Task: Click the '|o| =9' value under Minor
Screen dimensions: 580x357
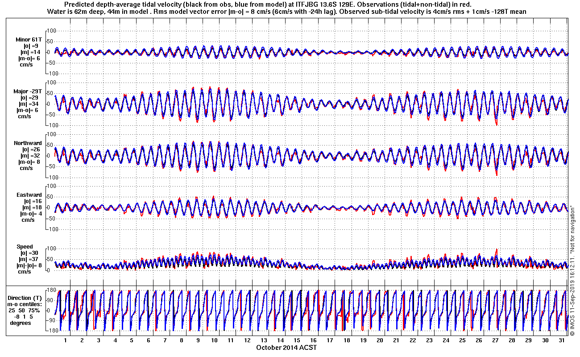Action: tap(30, 46)
